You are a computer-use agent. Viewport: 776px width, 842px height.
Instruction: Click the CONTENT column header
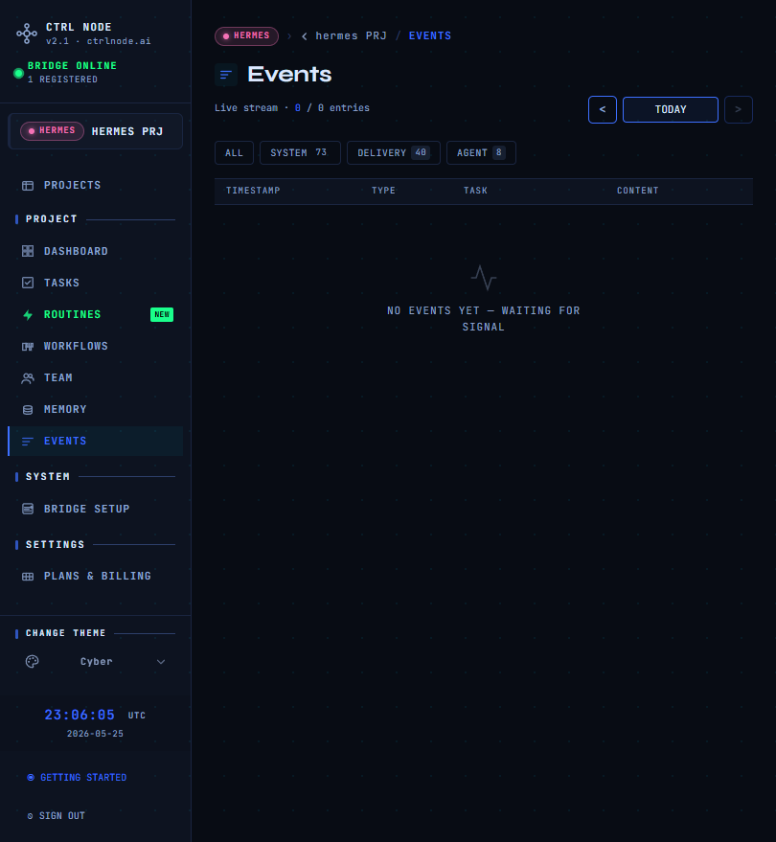click(x=637, y=191)
